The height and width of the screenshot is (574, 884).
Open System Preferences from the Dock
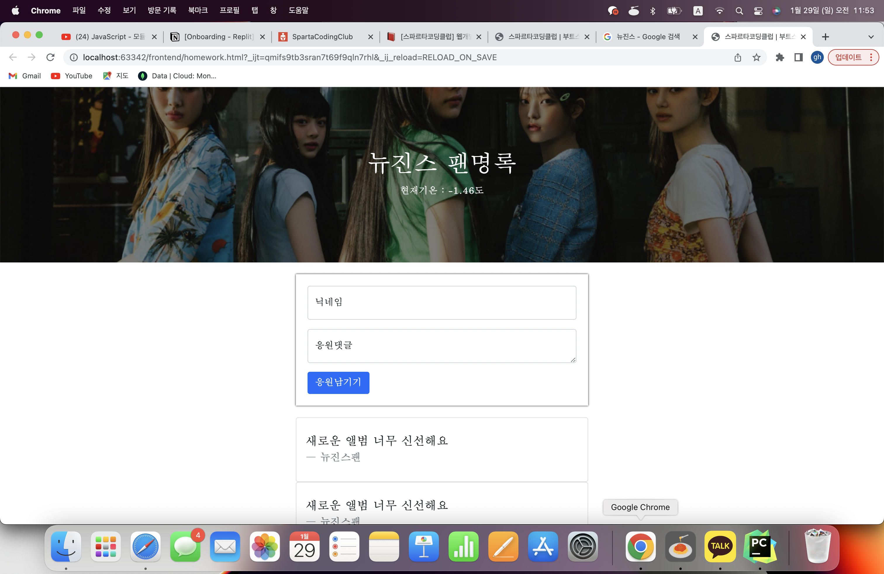[583, 546]
